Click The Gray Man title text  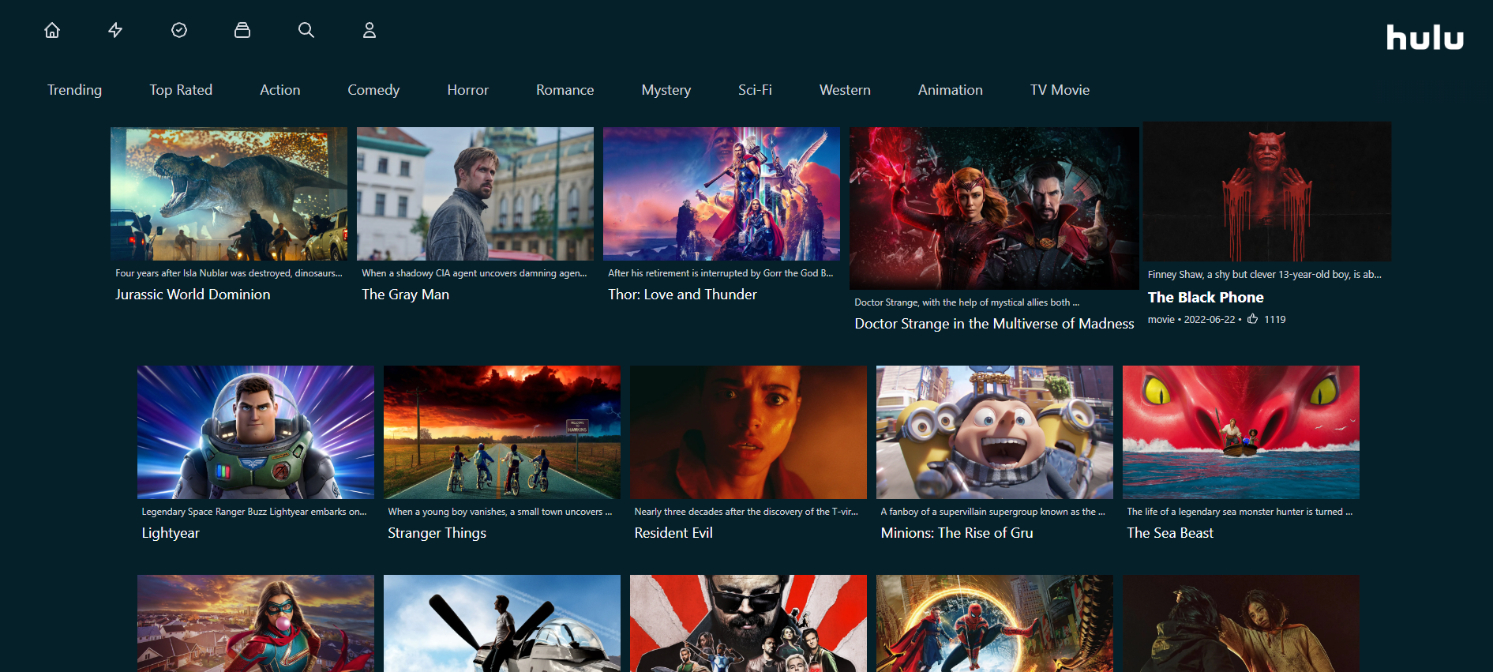(x=405, y=295)
